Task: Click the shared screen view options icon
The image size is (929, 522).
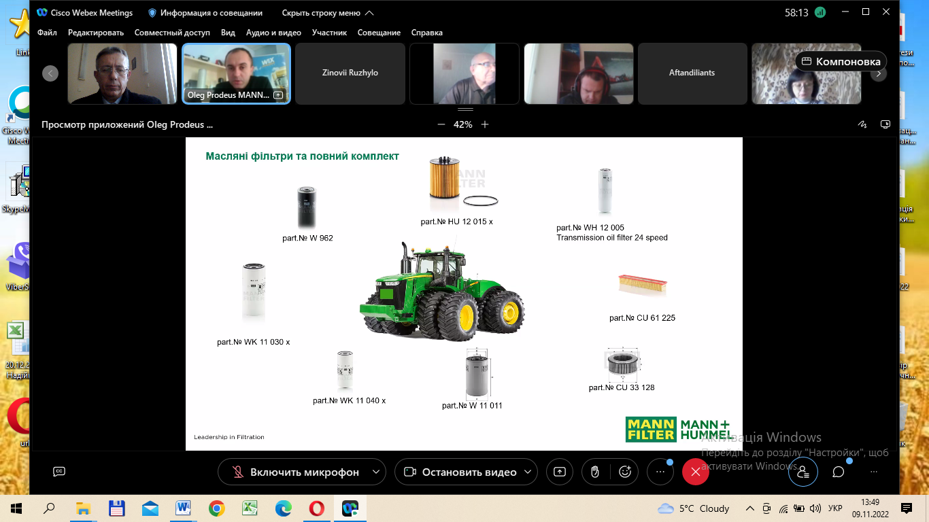Action: (x=885, y=125)
